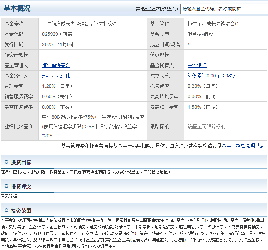Open the 每份累计0.00元(0次) dividend link

(x=212, y=76)
